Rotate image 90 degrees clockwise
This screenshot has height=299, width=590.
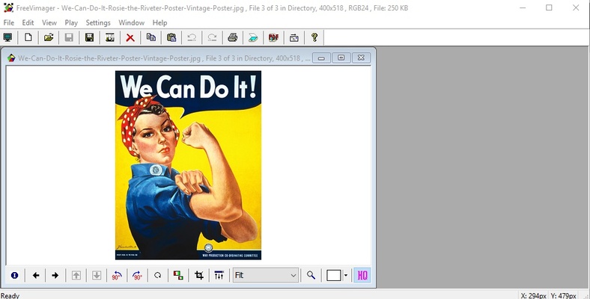(x=137, y=275)
